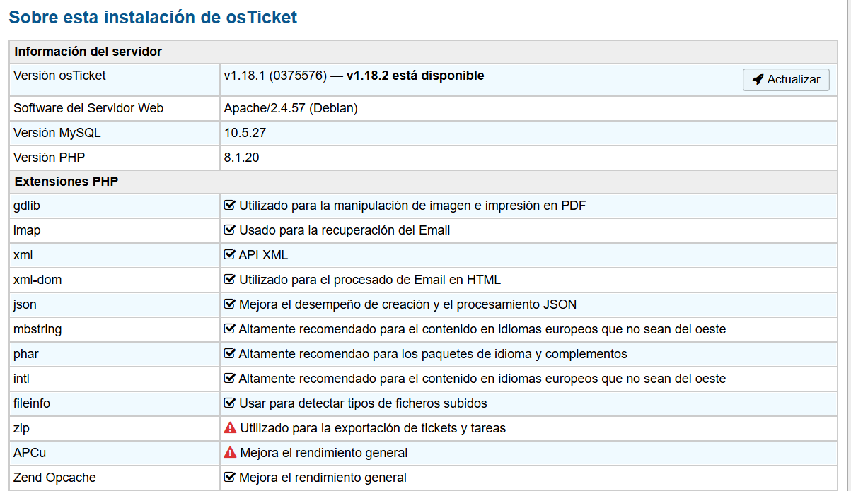Click 'Mejora el desempeño de creación' description
The width and height of the screenshot is (851, 491).
tap(407, 304)
